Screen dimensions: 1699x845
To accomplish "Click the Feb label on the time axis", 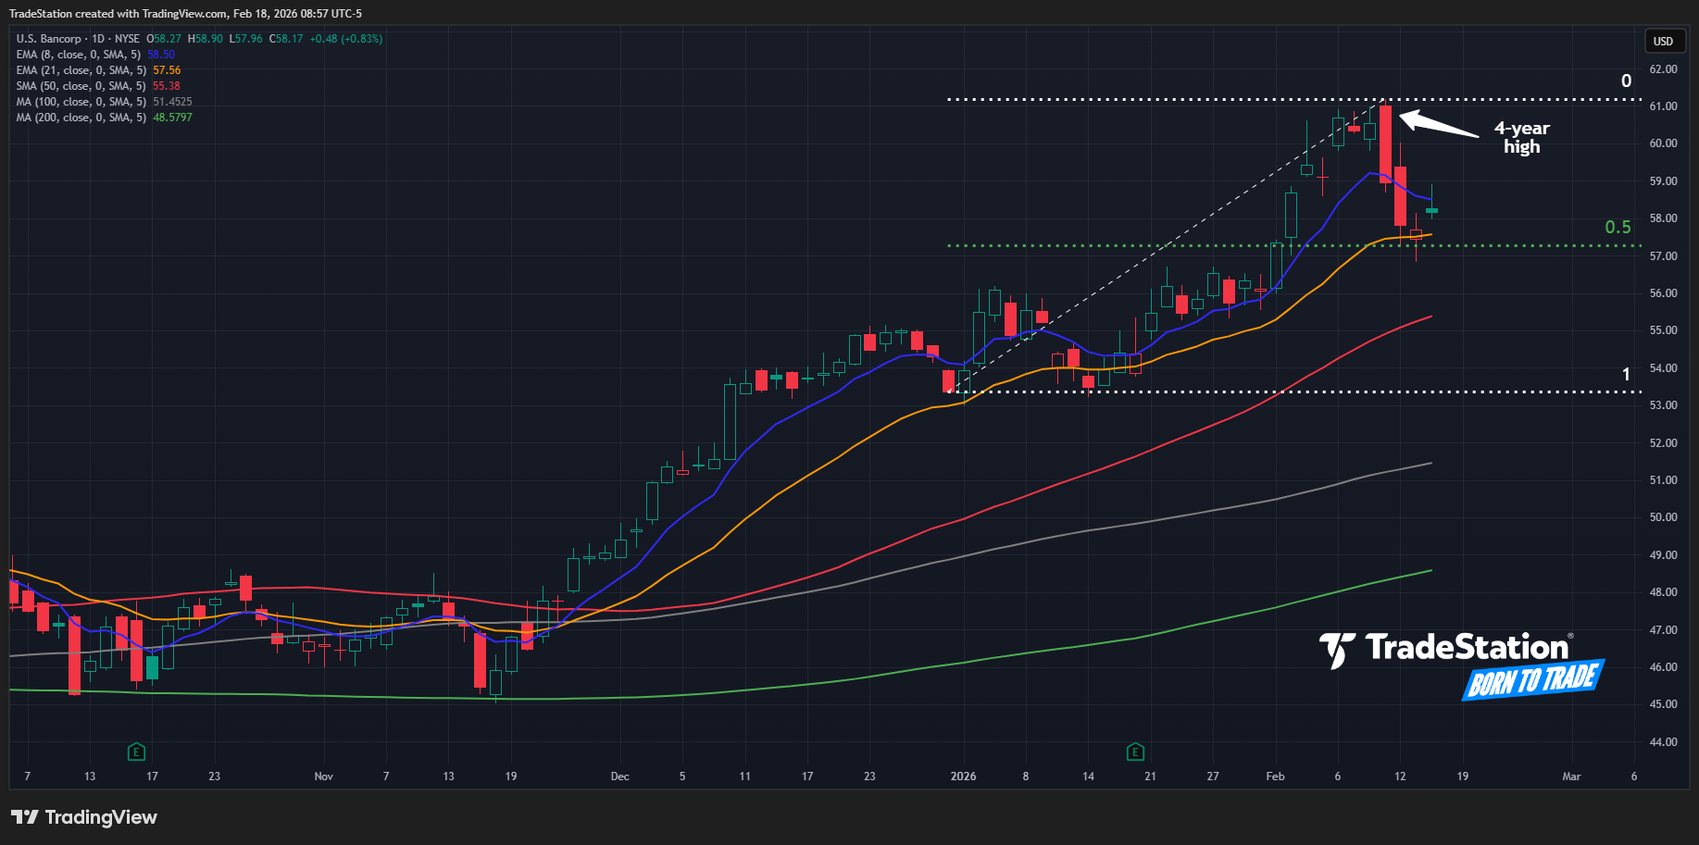I will 1275,777.
